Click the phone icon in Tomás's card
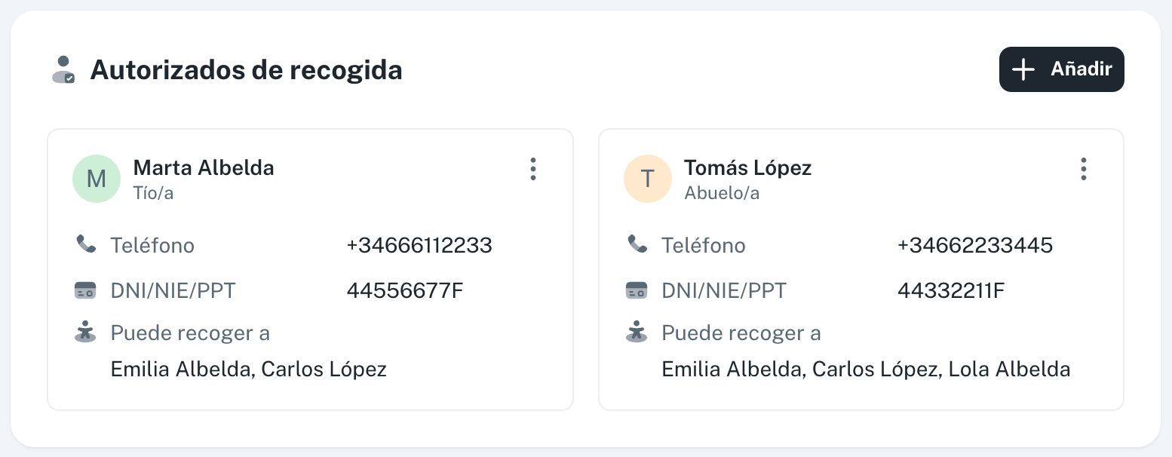 (637, 244)
